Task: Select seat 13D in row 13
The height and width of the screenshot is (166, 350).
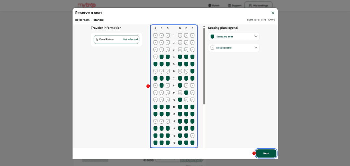Action: tap(180, 121)
